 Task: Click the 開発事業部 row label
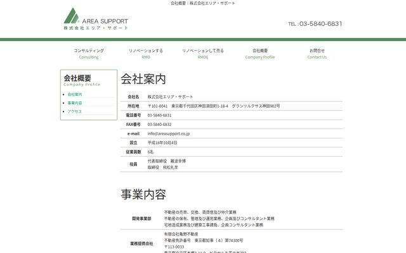pos(141,219)
